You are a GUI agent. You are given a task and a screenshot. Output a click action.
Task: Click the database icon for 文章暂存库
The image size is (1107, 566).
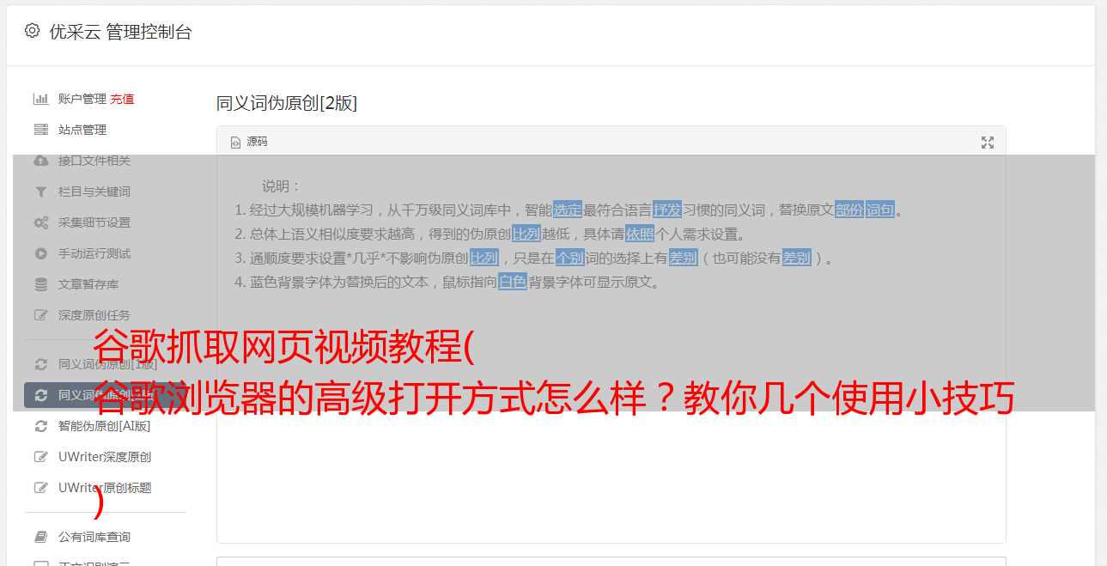[x=40, y=284]
